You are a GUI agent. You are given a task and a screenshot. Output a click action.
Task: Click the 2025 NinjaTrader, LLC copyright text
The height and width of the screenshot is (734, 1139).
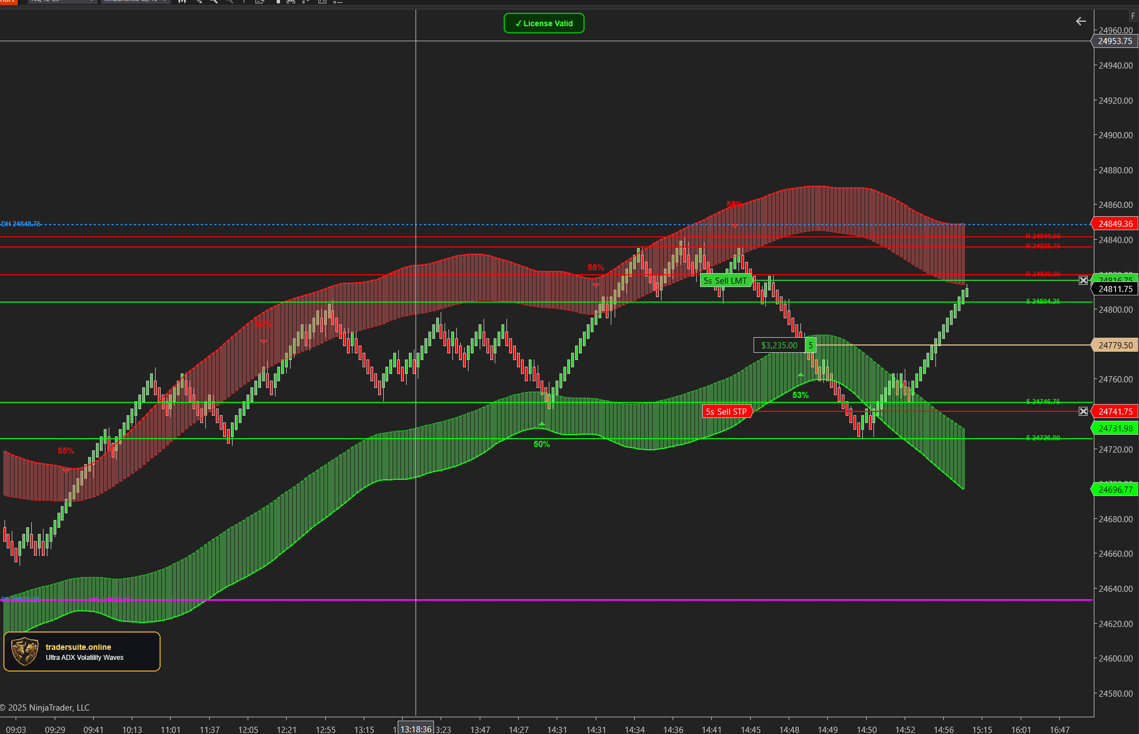tap(45, 708)
